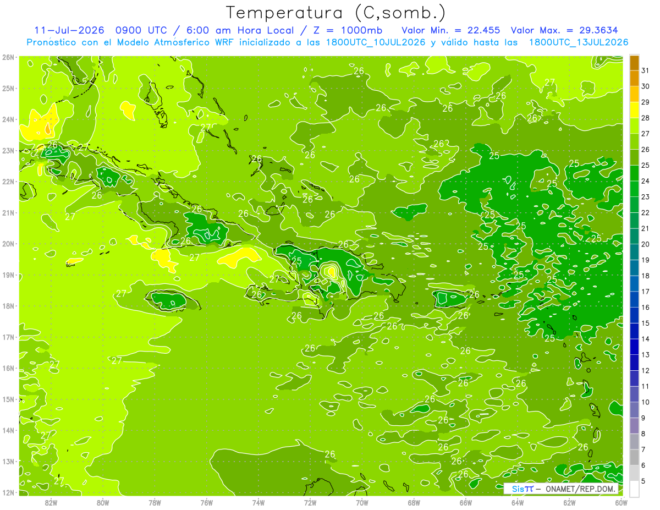Image resolution: width=660 pixels, height=510 pixels.
Task: Click the legend value "22"
Action: point(645,212)
